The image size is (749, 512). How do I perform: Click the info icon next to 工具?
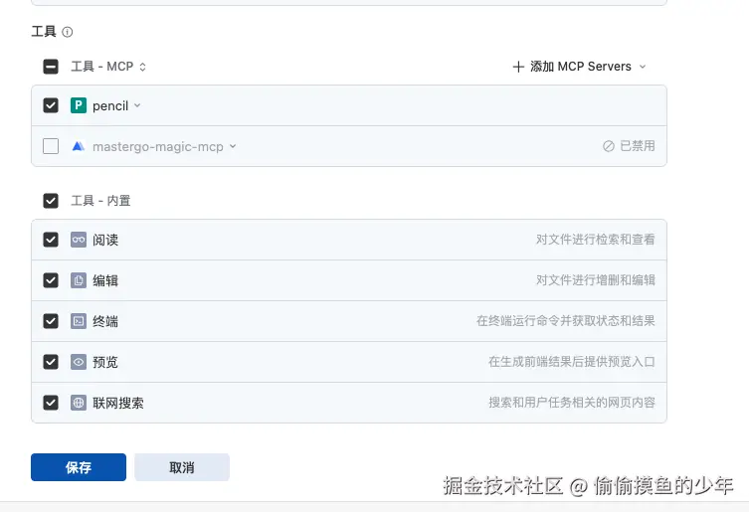coord(68,32)
